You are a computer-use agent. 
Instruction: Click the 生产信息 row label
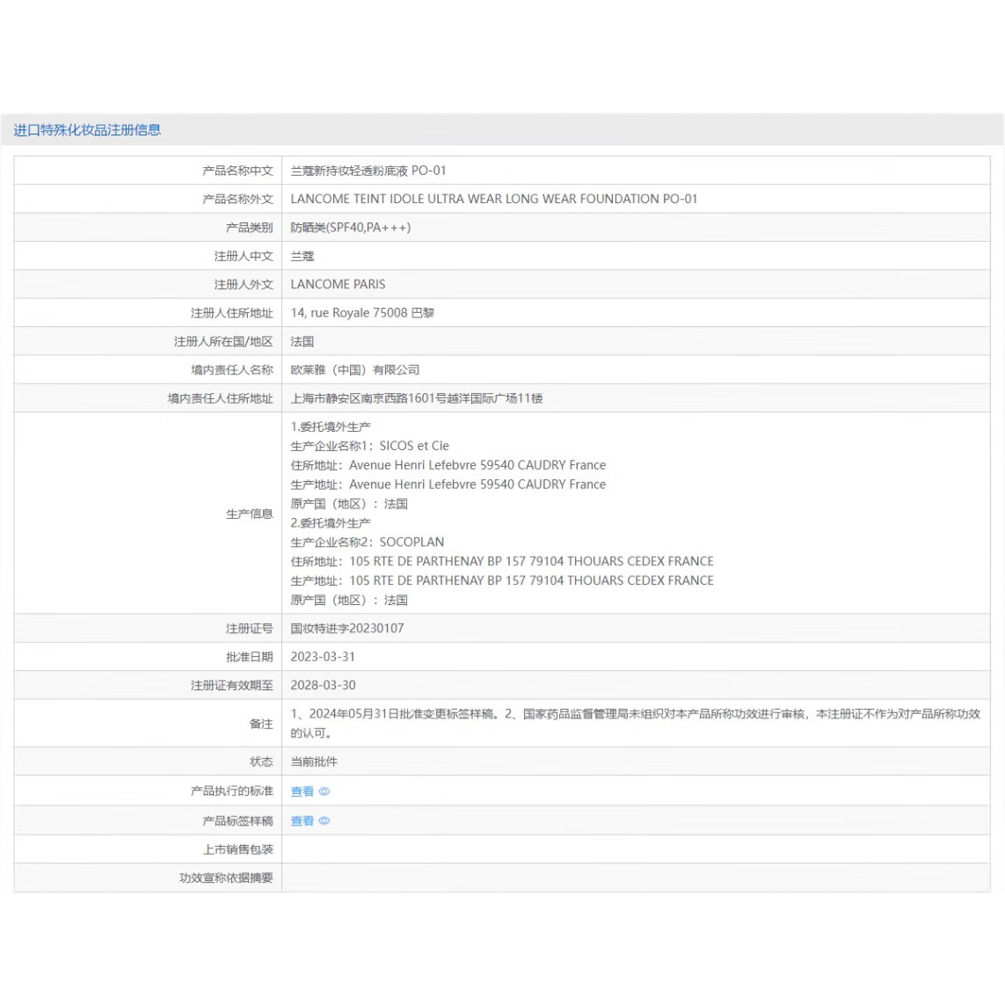point(251,513)
